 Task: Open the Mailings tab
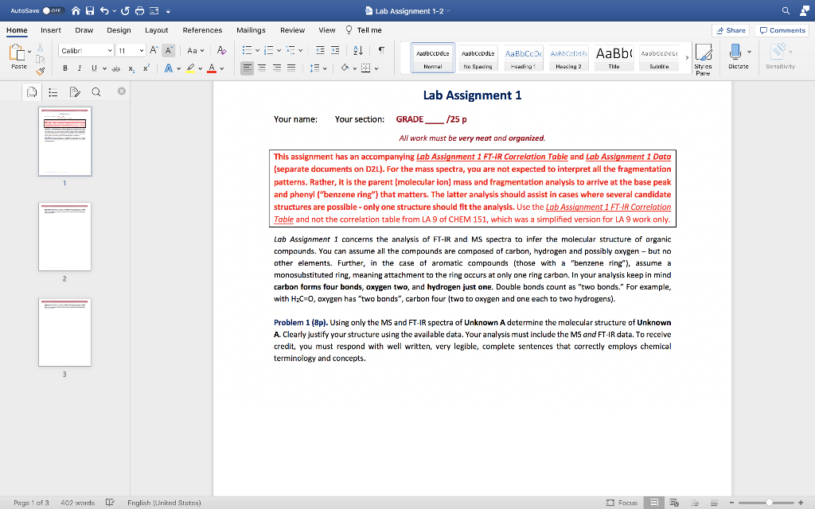[x=251, y=29]
